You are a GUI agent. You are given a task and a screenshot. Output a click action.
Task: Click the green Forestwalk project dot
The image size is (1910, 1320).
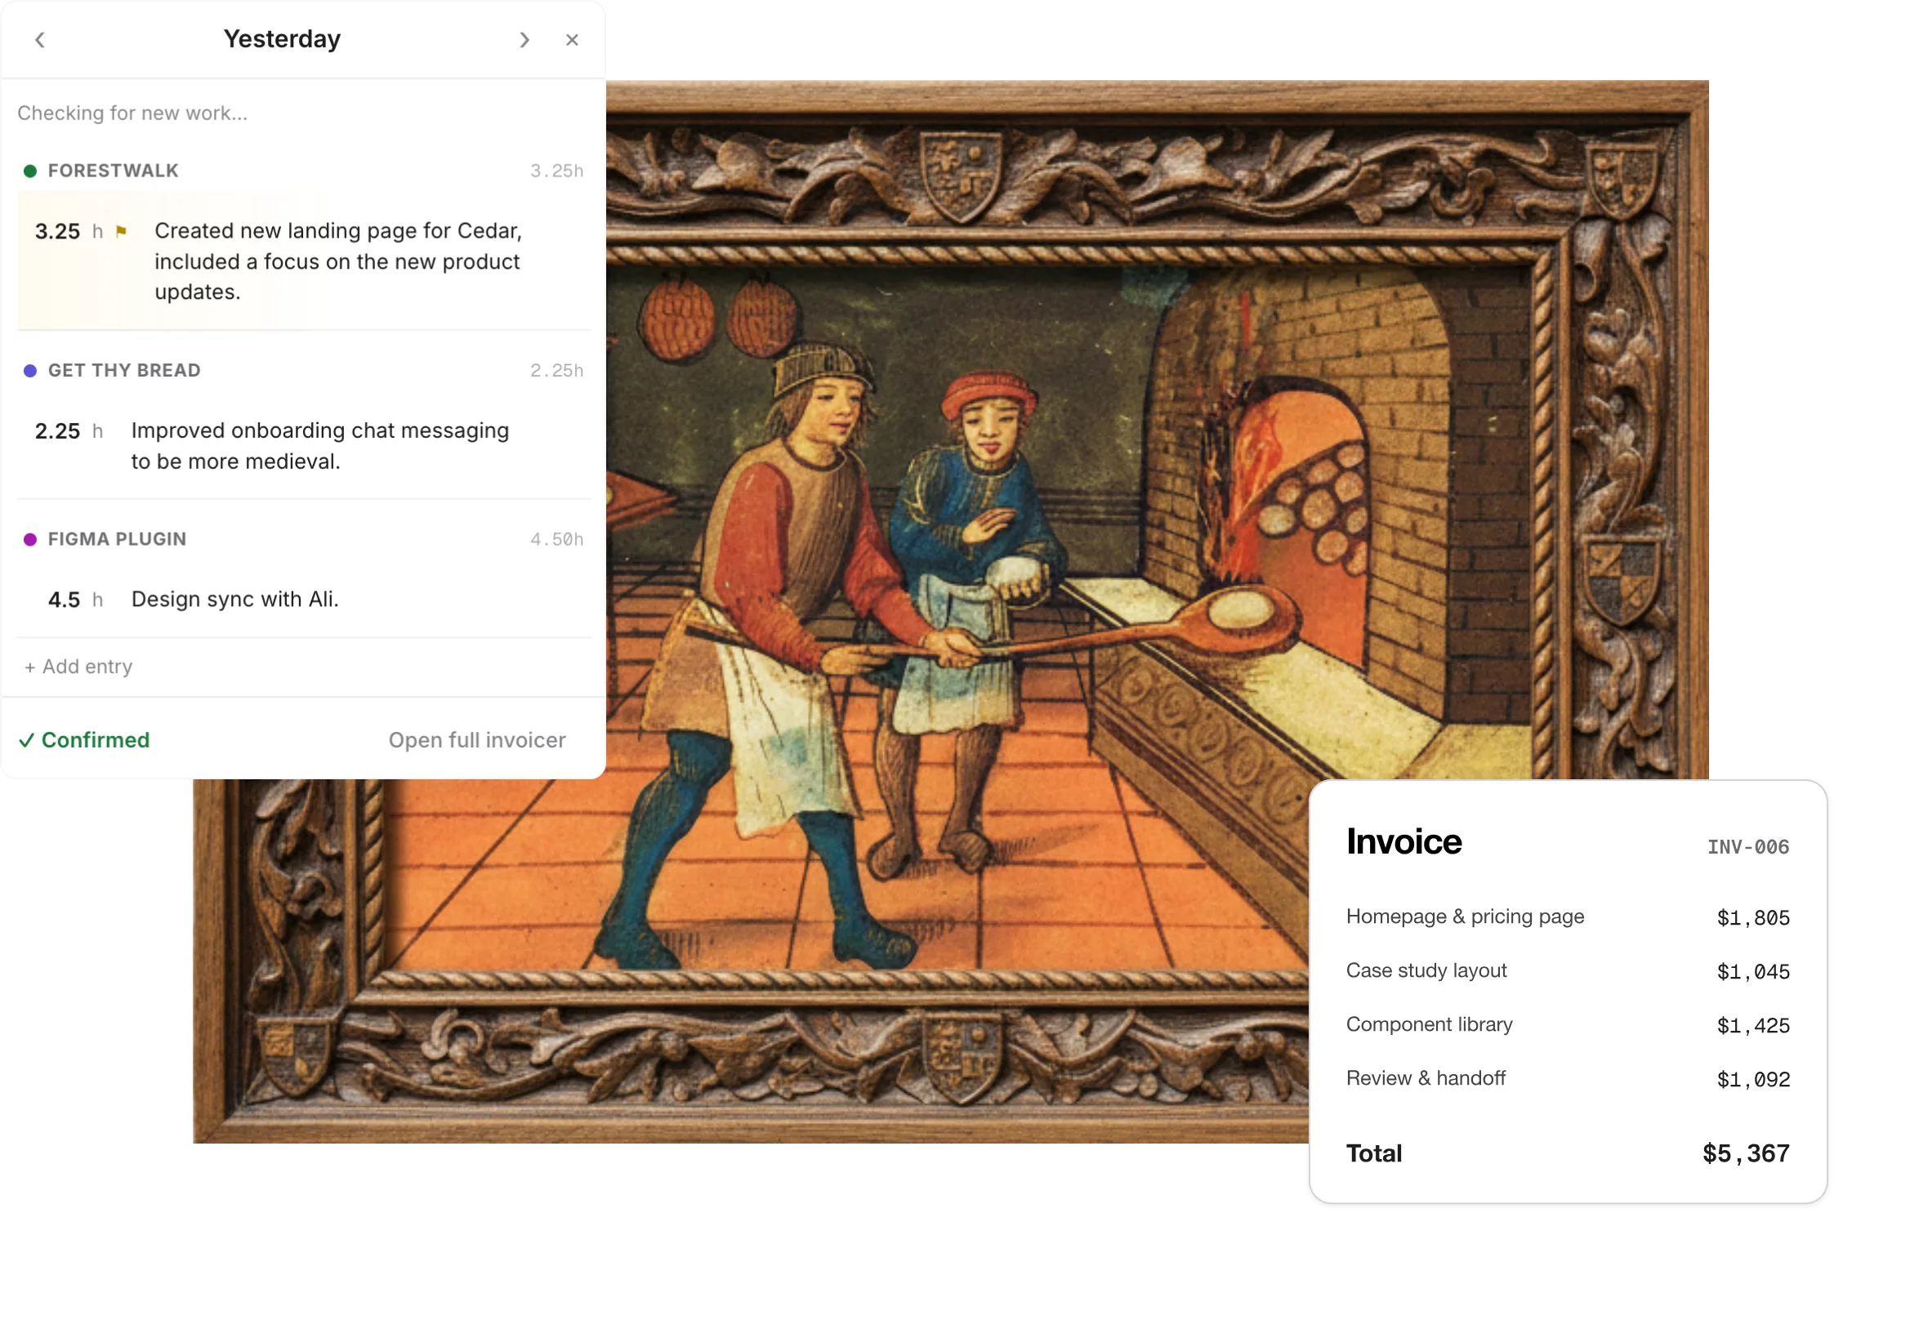29,172
